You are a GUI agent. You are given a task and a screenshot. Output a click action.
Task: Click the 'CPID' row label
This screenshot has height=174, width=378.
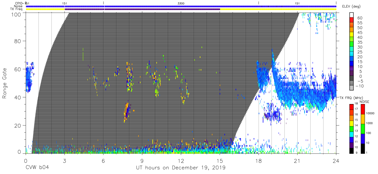coord(18,3)
